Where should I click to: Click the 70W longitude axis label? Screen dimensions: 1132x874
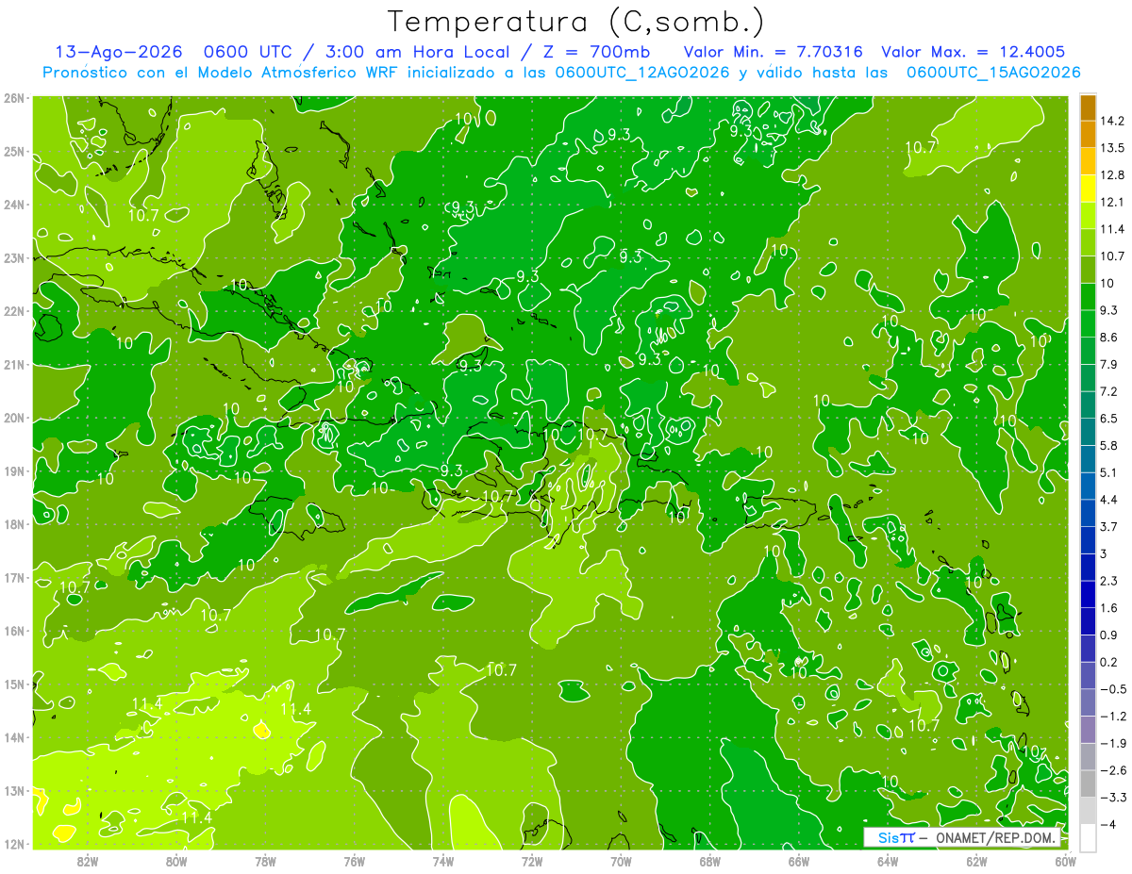click(x=621, y=861)
